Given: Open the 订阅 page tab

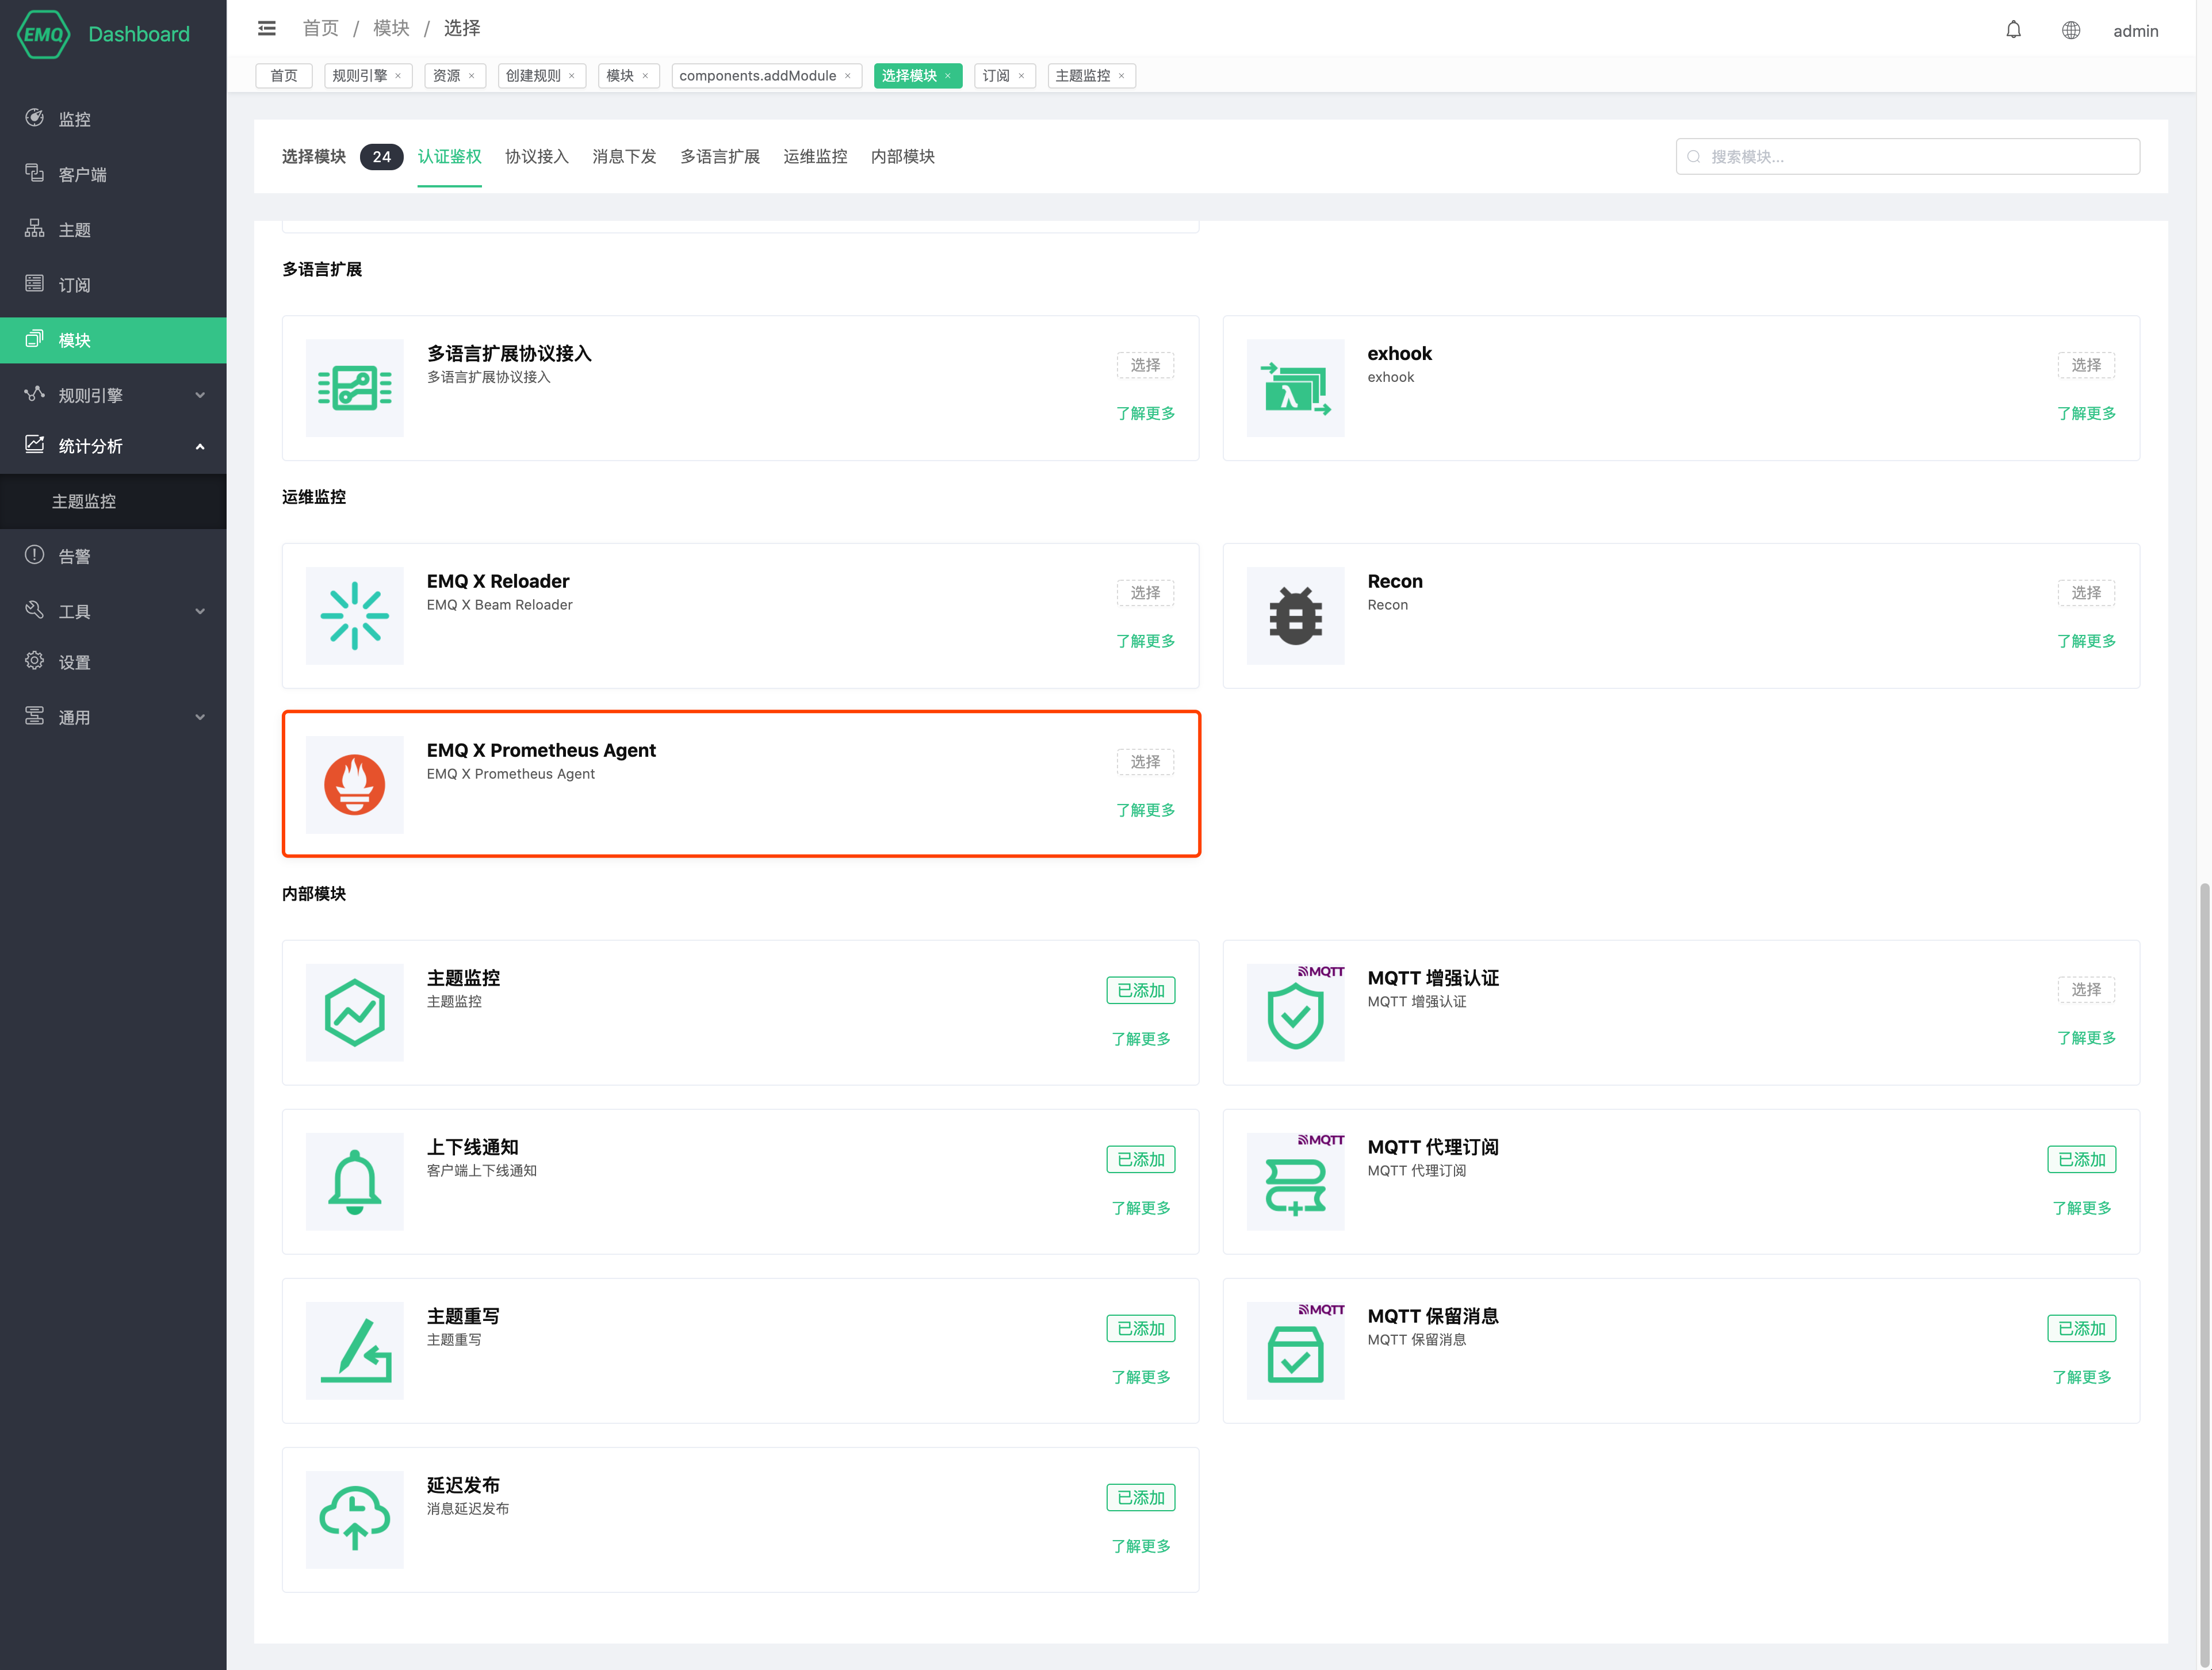Looking at the screenshot, I should click(x=996, y=76).
